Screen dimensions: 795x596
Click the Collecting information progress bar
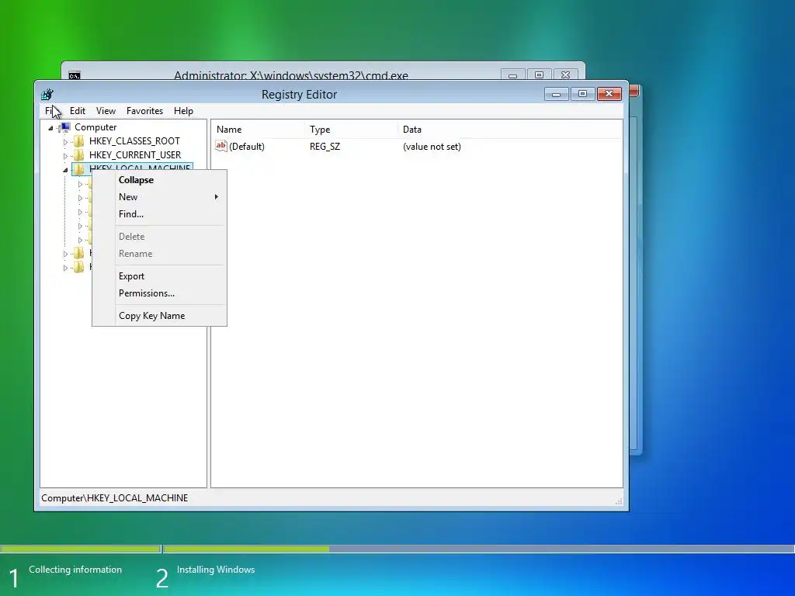[81, 549]
